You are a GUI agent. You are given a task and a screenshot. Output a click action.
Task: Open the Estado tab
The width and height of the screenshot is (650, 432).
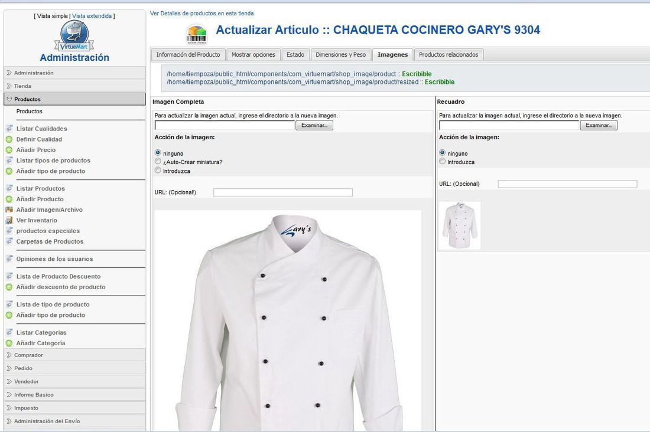point(295,55)
